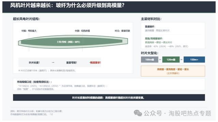Click the 叶片长度↑ text
This screenshot has width=218, height=122.
(x=34, y=63)
